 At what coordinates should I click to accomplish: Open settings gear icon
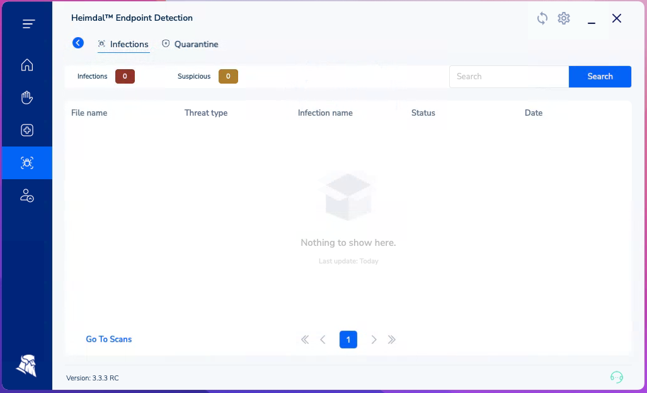click(564, 18)
